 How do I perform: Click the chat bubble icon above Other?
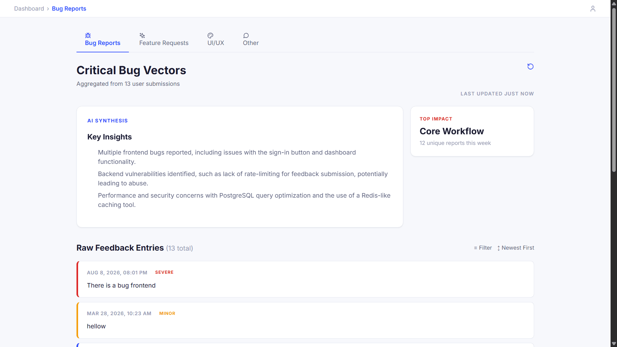[246, 35]
